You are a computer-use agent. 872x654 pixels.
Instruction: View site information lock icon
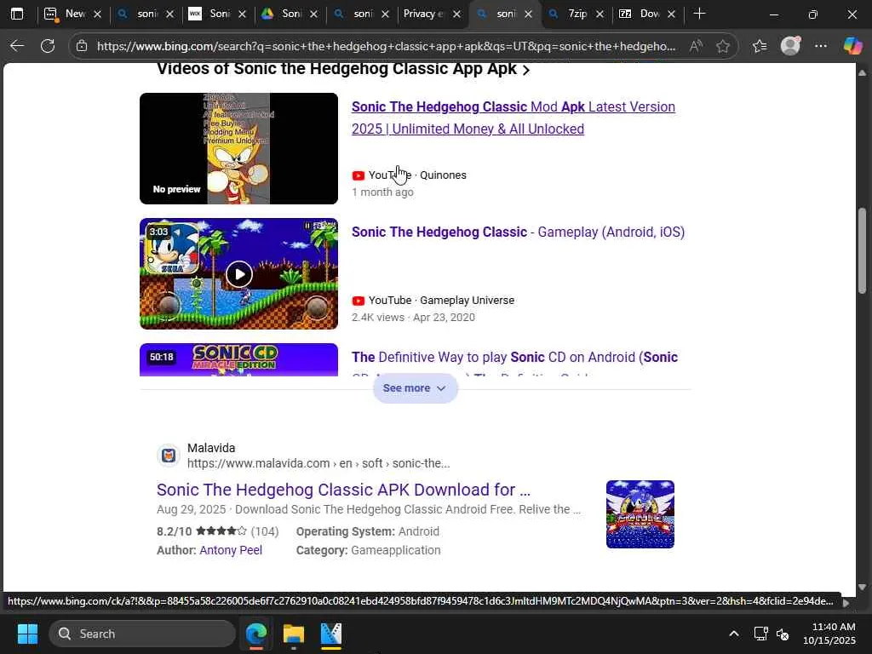pos(82,46)
